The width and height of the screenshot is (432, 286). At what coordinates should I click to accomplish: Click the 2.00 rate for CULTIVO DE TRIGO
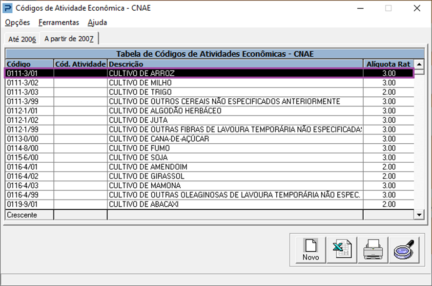389,92
